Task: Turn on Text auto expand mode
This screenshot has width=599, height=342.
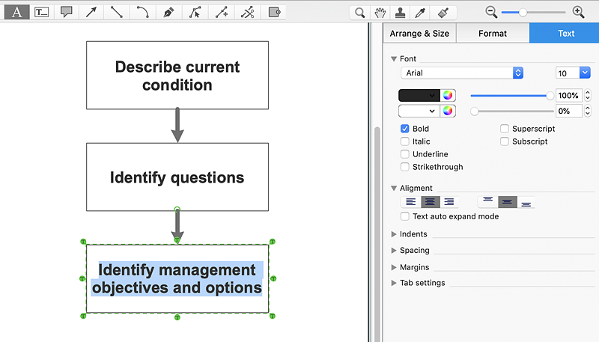Action: coord(405,216)
